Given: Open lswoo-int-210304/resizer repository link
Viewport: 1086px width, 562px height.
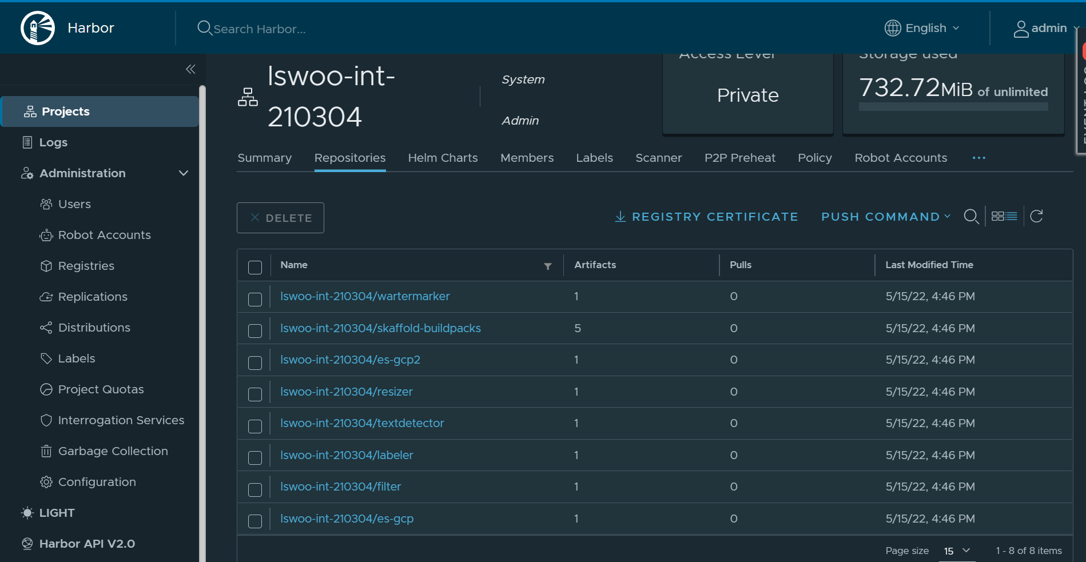Looking at the screenshot, I should pos(346,392).
